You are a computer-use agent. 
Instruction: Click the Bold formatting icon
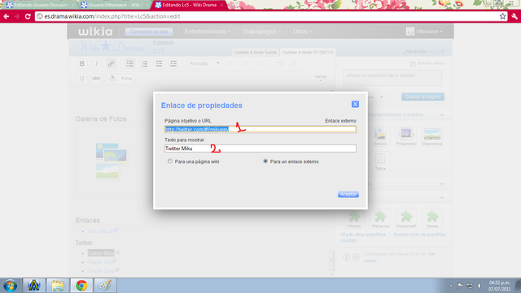[x=81, y=63]
